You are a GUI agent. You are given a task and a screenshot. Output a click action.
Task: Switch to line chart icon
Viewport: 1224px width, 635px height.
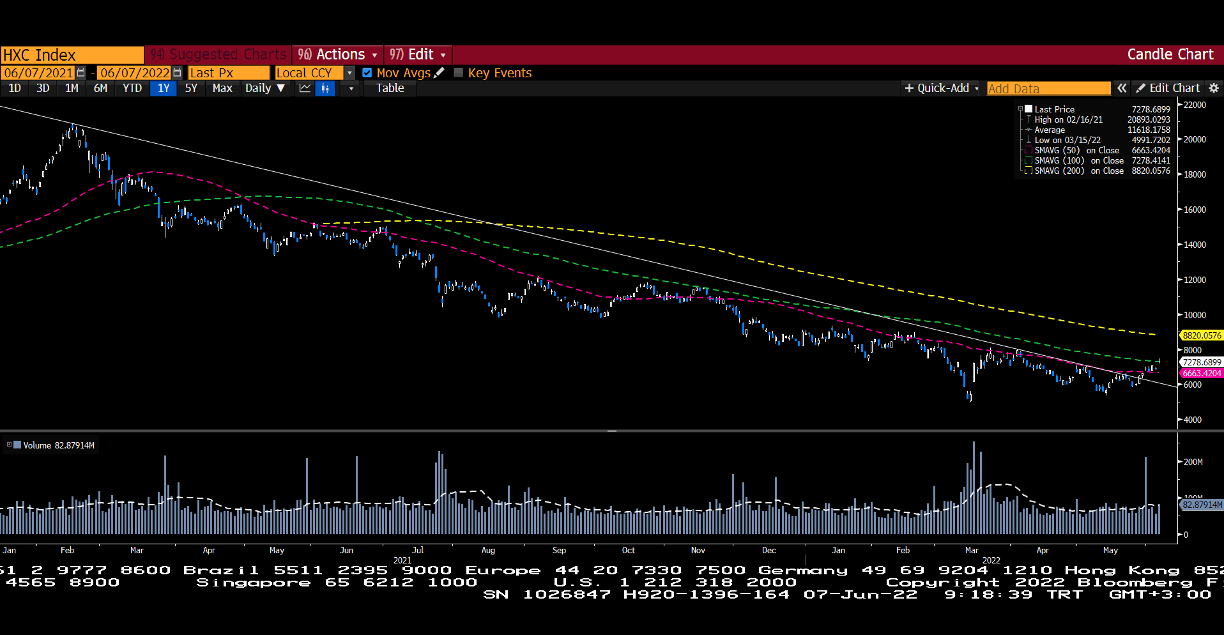[x=305, y=88]
